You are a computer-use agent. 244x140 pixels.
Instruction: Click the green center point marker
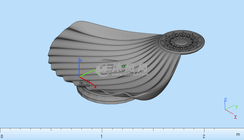click(x=124, y=66)
